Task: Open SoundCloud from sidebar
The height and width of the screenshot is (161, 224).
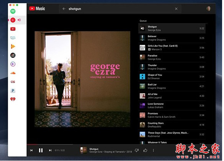Action: tap(13, 73)
